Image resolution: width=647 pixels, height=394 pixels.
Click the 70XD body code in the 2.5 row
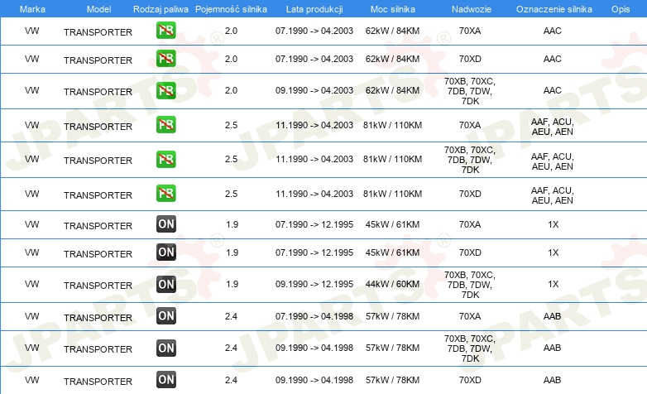(470, 194)
